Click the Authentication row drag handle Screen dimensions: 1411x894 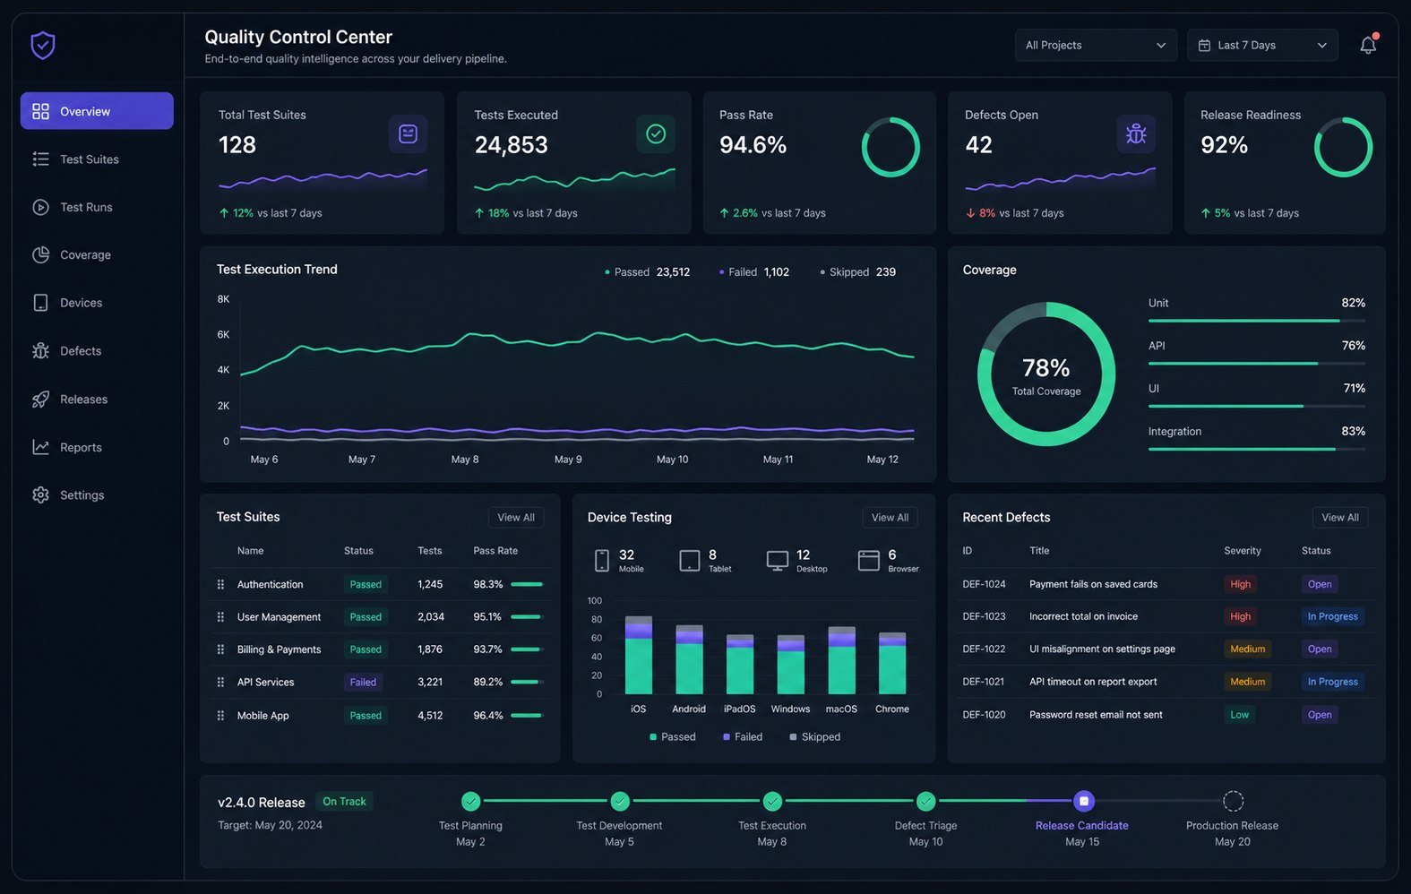tap(220, 584)
